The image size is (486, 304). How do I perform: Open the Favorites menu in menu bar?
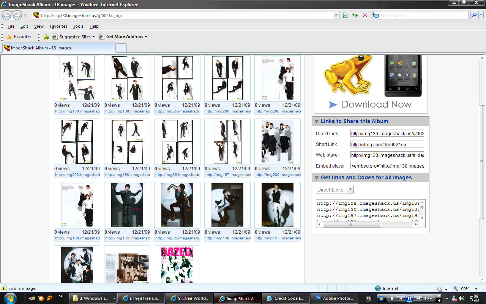(58, 26)
